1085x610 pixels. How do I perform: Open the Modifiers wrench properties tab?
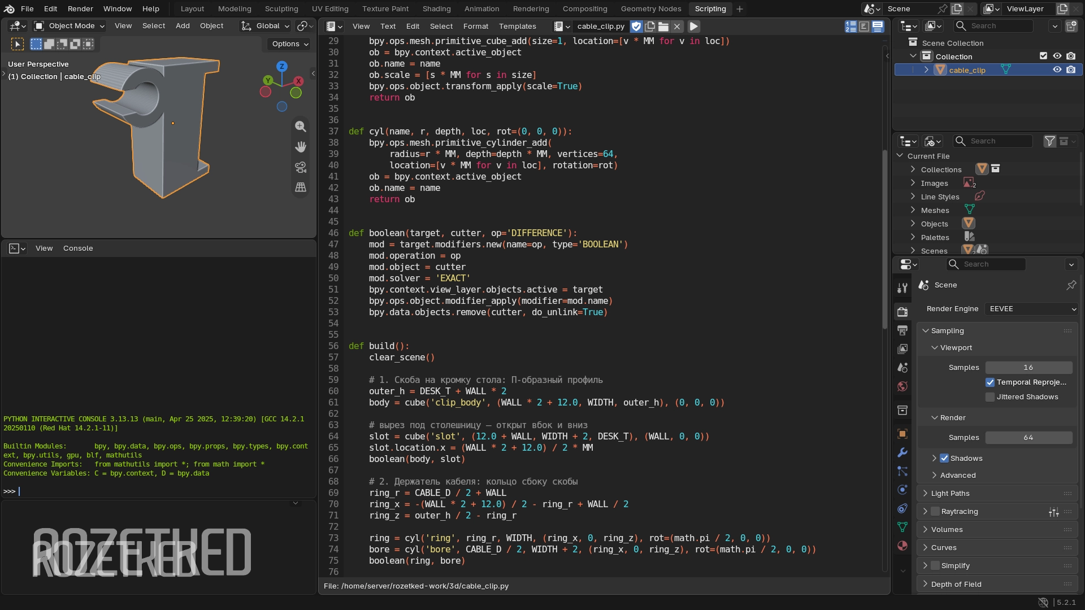click(902, 453)
